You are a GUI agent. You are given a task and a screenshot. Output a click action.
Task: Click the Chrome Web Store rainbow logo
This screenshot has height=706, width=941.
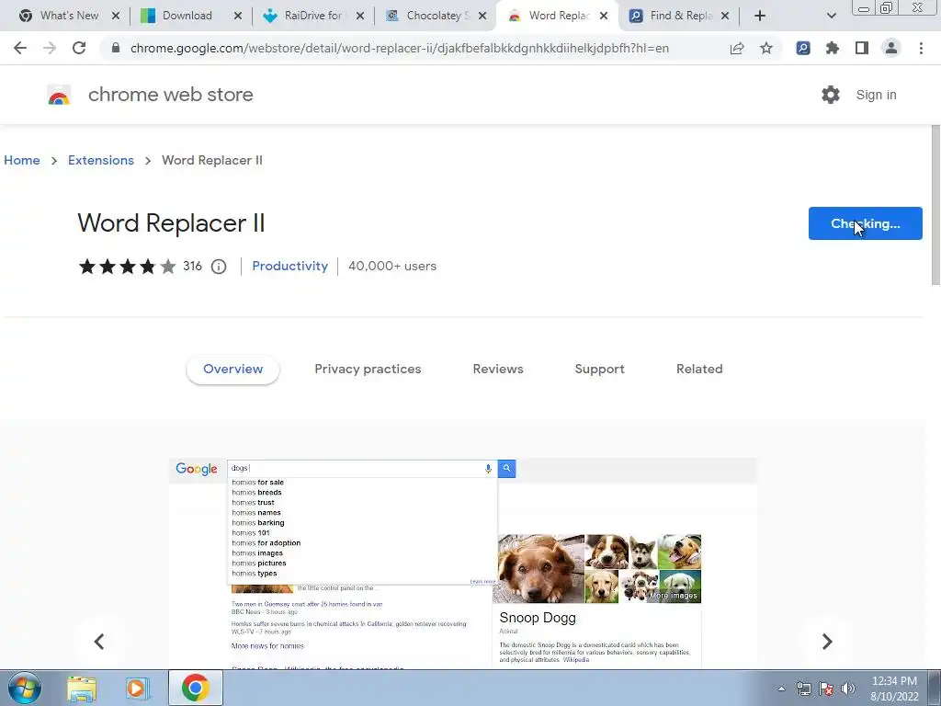[x=59, y=95]
